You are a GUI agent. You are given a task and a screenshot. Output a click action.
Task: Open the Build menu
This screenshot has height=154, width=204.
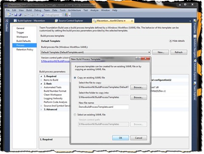click(29, 10)
